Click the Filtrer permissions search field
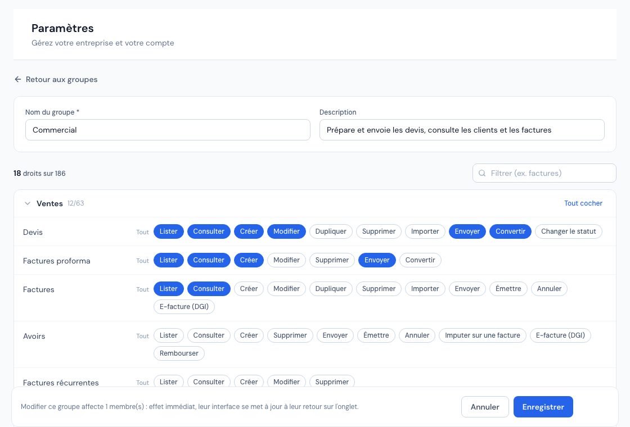The height and width of the screenshot is (427, 630). (x=544, y=174)
